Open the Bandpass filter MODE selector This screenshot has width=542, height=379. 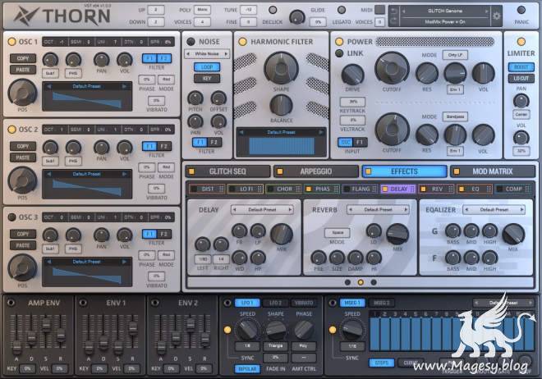[x=455, y=116]
